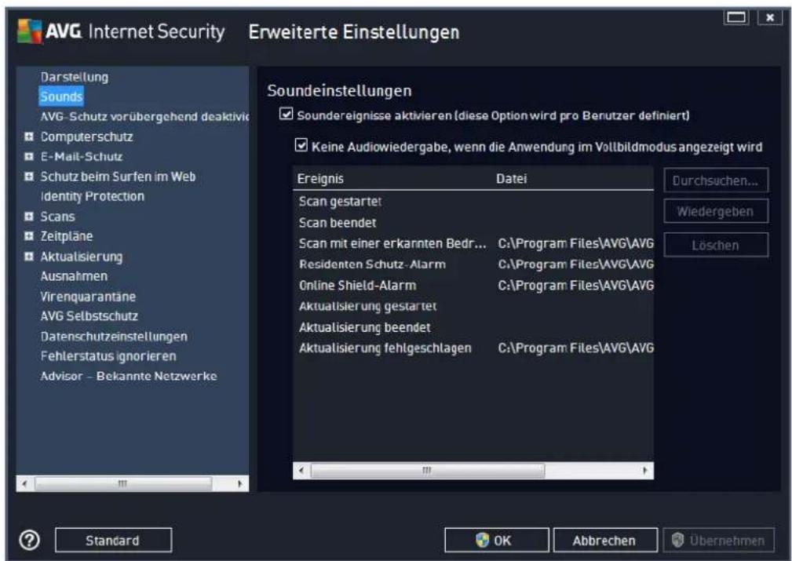Click left arrow of event list scrollbar

pyautogui.click(x=301, y=471)
